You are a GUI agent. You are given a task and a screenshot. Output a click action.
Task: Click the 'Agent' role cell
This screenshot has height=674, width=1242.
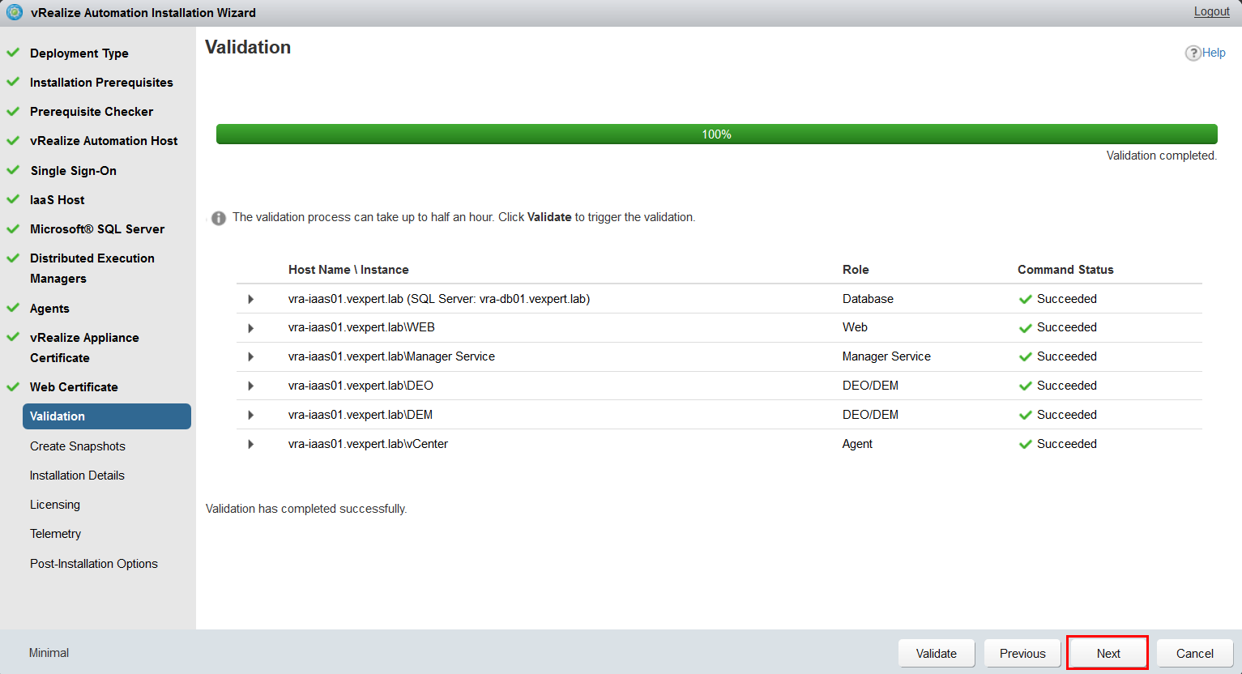point(857,444)
